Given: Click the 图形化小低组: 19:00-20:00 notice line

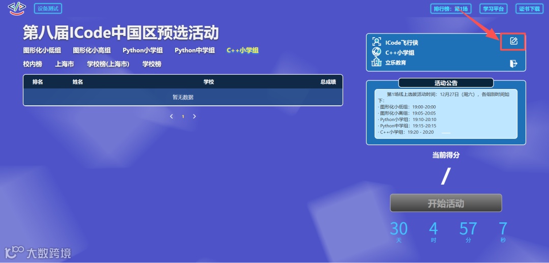Looking at the screenshot, I should click(x=407, y=107).
